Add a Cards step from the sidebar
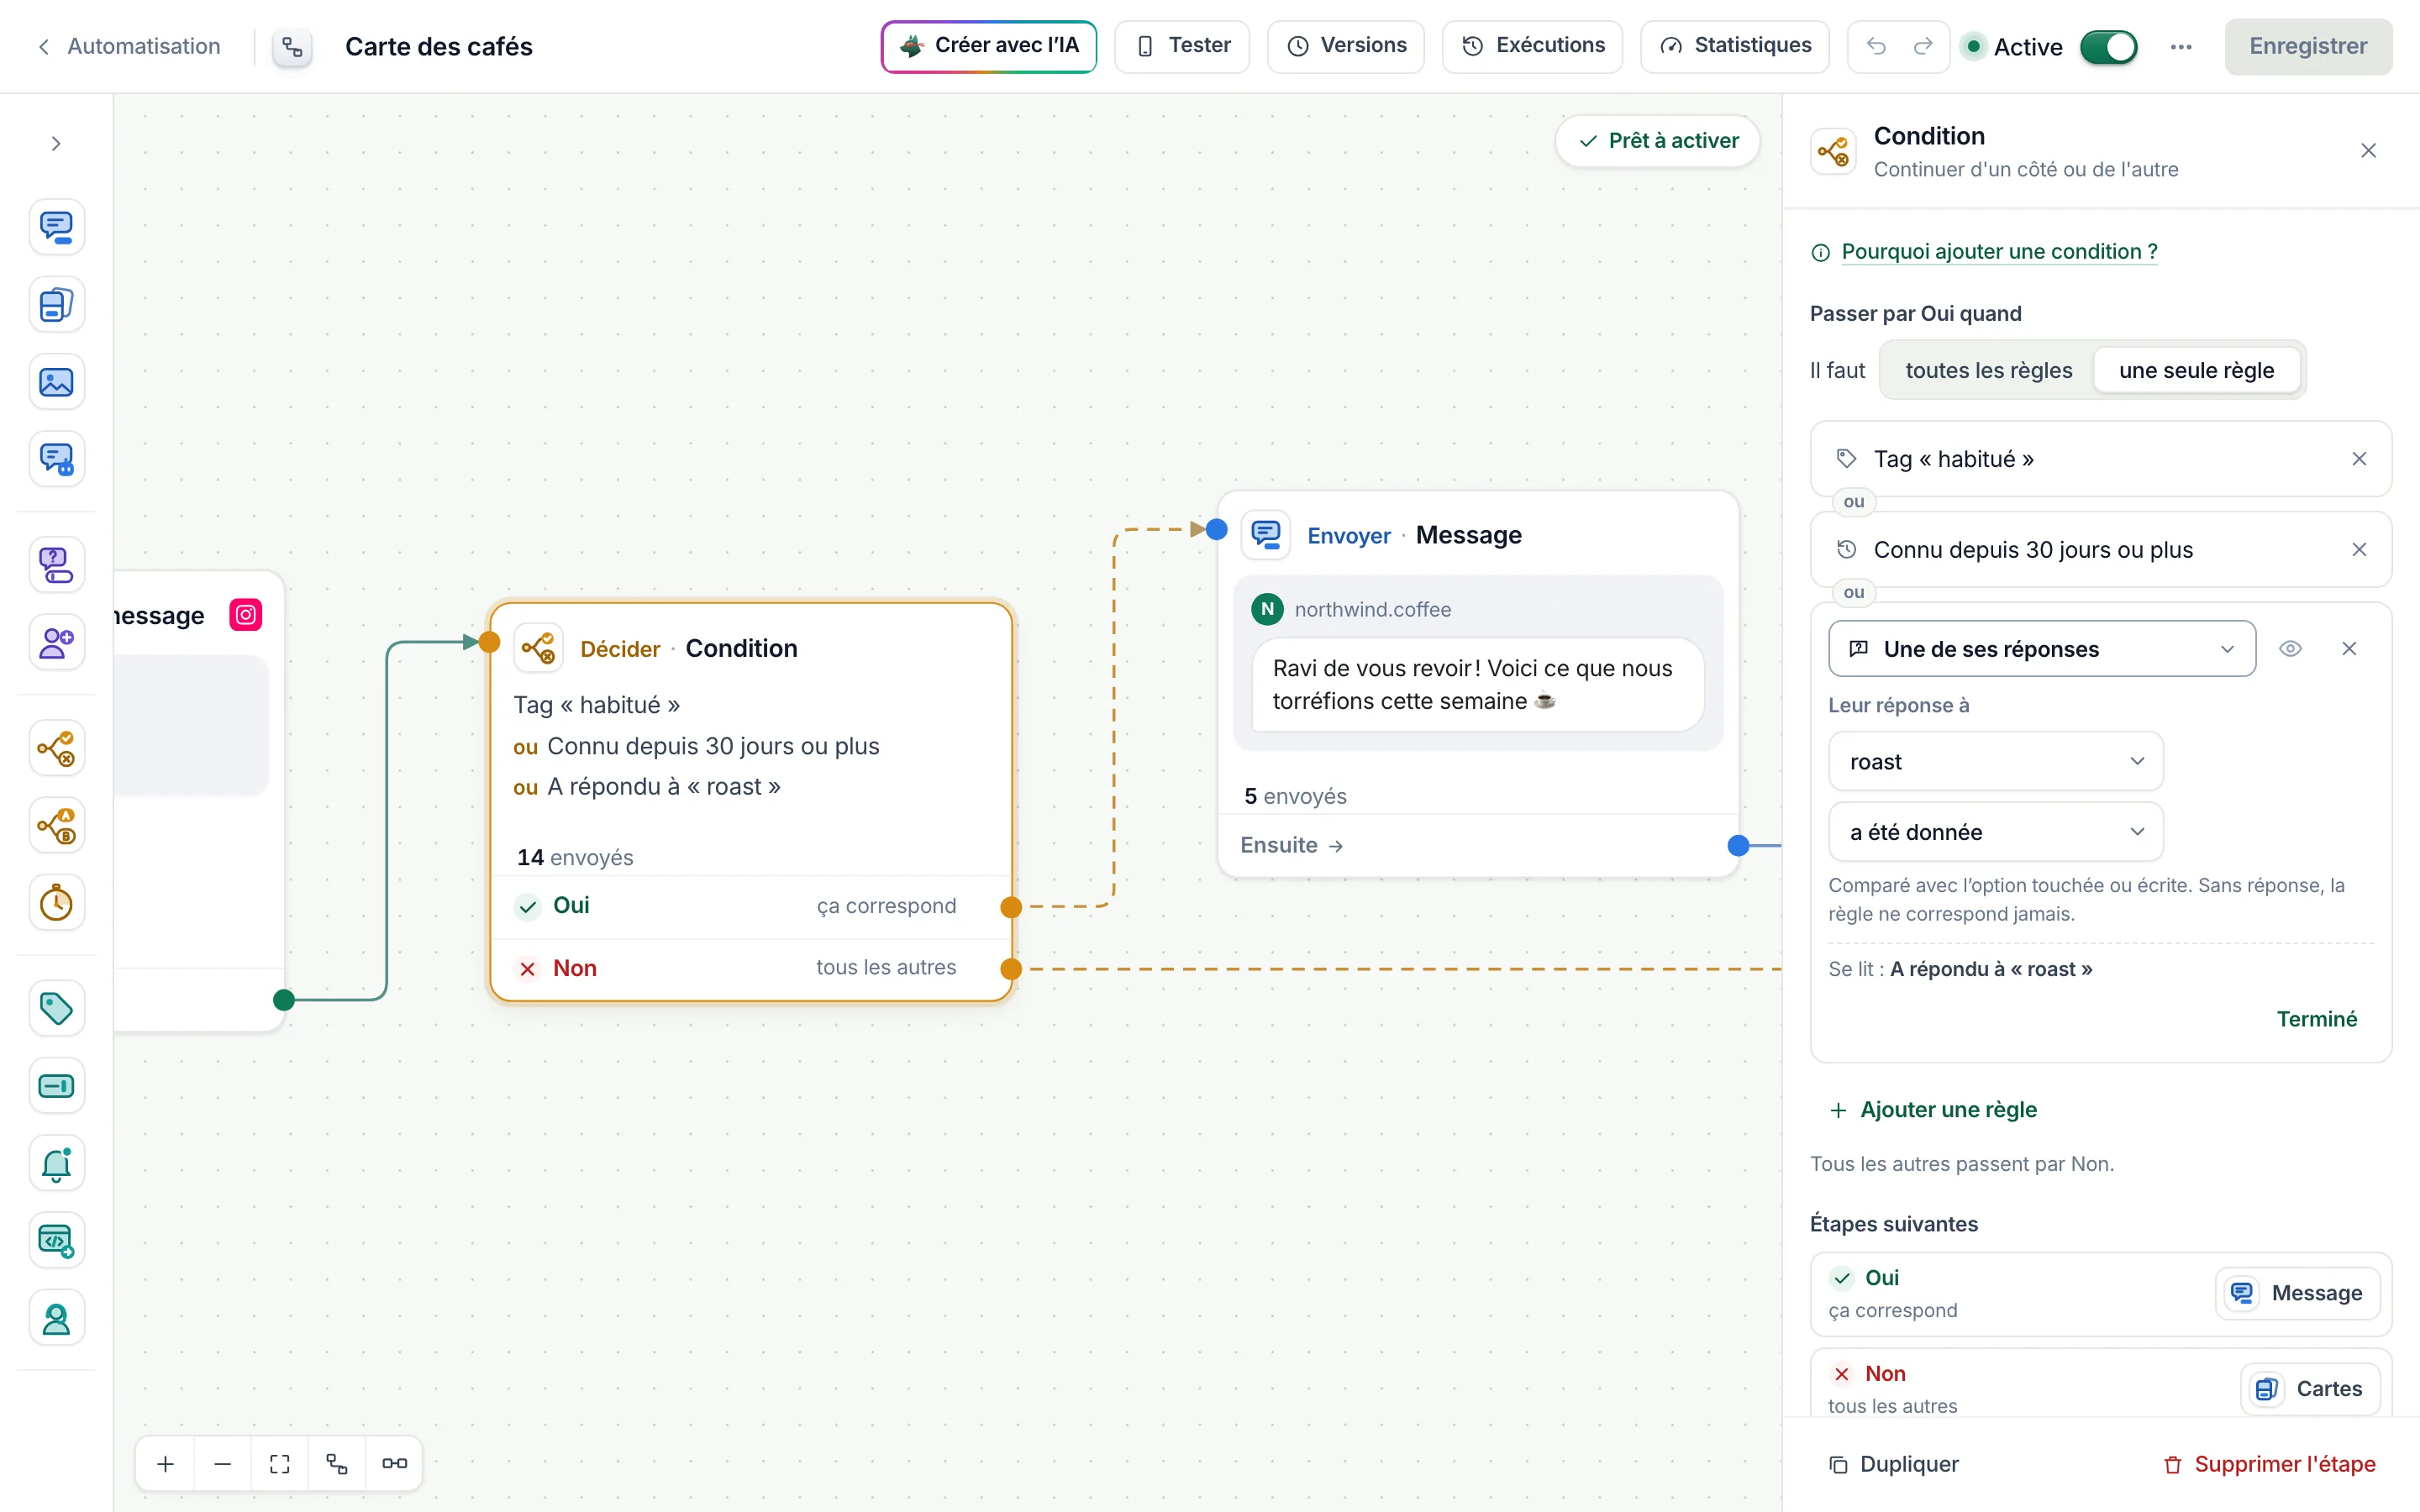This screenshot has height=1512, width=2420. tap(56, 305)
